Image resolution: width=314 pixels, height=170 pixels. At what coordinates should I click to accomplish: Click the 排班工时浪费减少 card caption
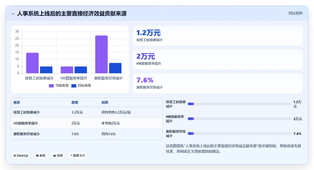coord(149,40)
